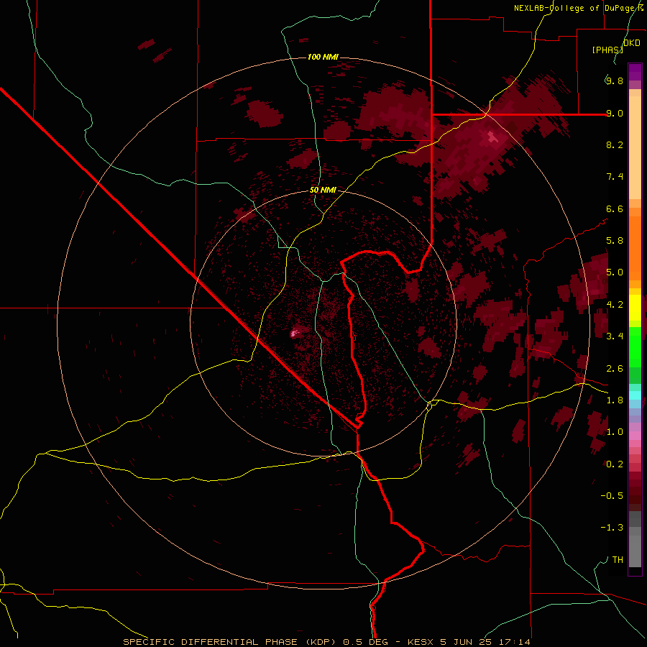Image resolution: width=647 pixels, height=647 pixels.
Task: Click the 50 NMI range ring label
Action: tap(323, 190)
